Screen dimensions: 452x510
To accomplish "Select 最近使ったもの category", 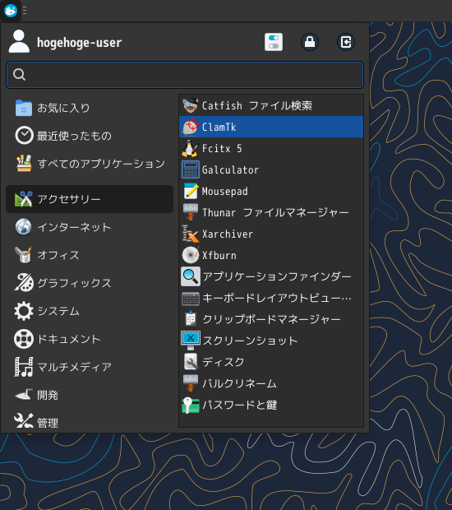I will [90, 136].
